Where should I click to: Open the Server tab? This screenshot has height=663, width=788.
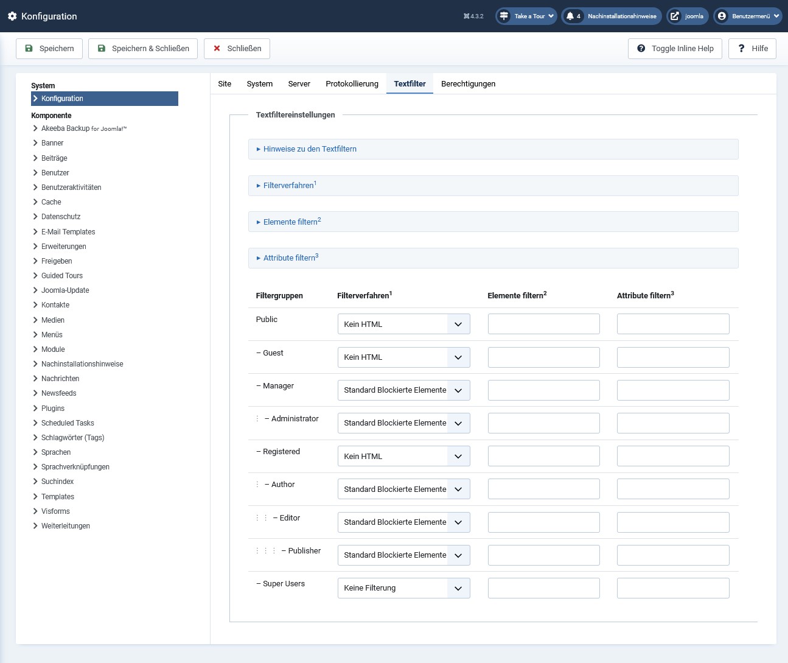[x=299, y=83]
